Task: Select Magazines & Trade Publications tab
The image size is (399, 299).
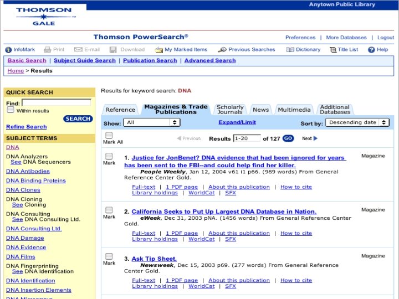Action: (x=176, y=109)
